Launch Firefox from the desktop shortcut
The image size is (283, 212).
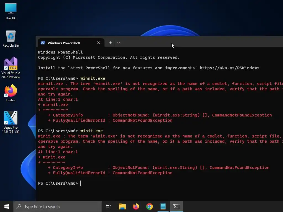click(x=11, y=93)
